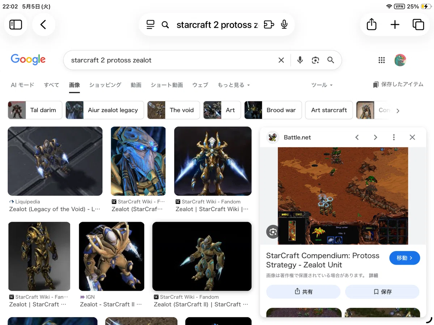Open 保存したアイテム saved items
Image resolution: width=434 pixels, height=325 pixels.
tap(398, 84)
